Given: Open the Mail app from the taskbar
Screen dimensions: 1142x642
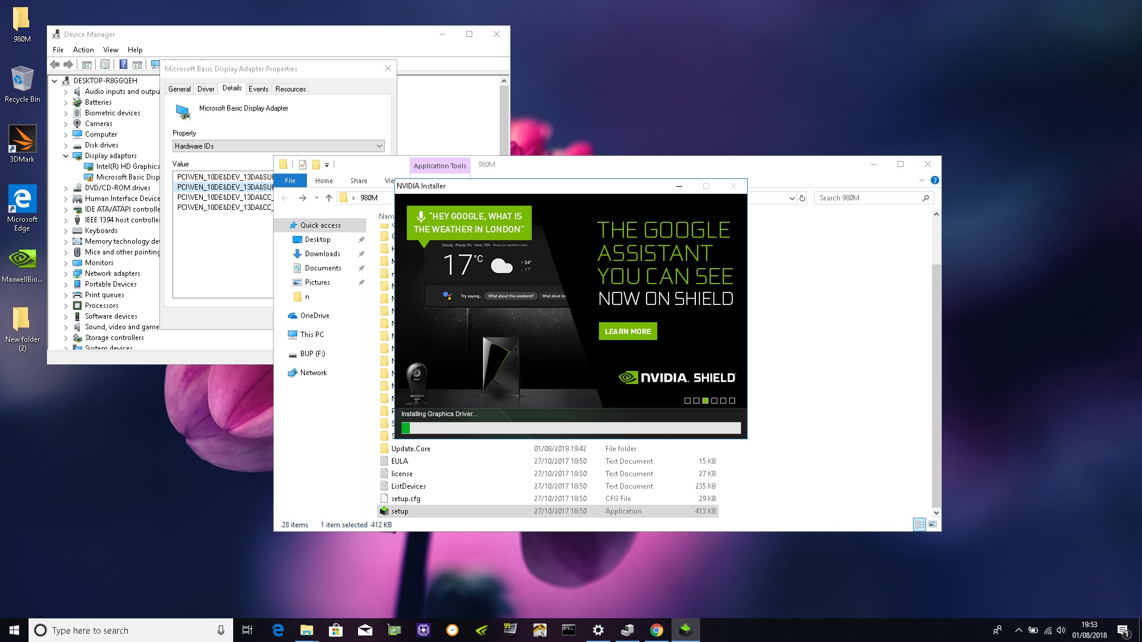Looking at the screenshot, I should (x=365, y=630).
